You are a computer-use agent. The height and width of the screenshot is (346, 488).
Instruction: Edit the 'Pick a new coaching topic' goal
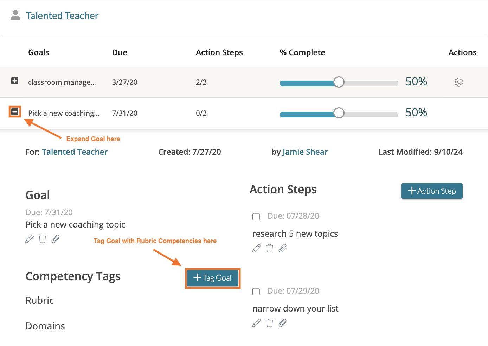(30, 239)
